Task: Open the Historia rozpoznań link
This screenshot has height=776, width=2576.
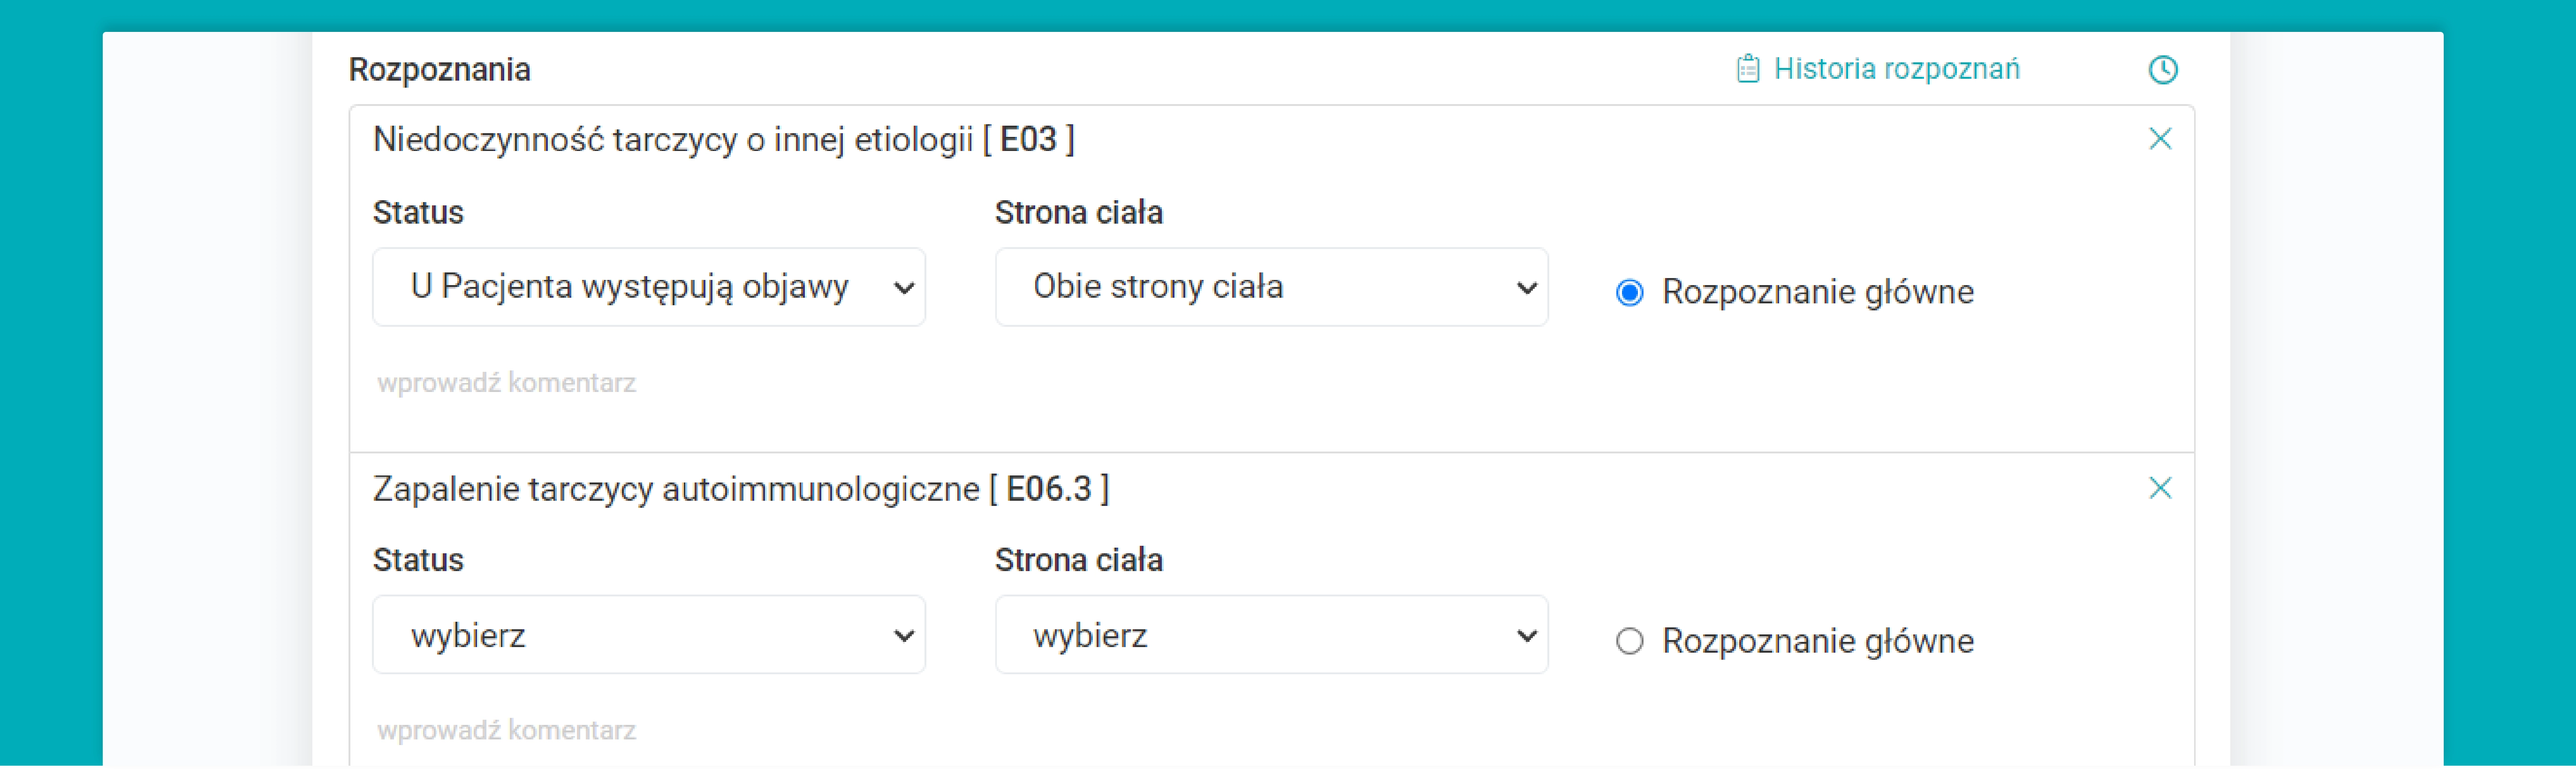Action: [x=1896, y=69]
